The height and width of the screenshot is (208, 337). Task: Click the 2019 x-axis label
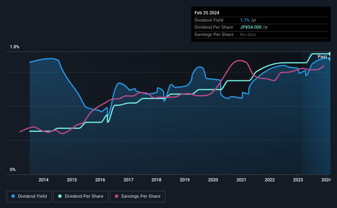tap(185, 180)
